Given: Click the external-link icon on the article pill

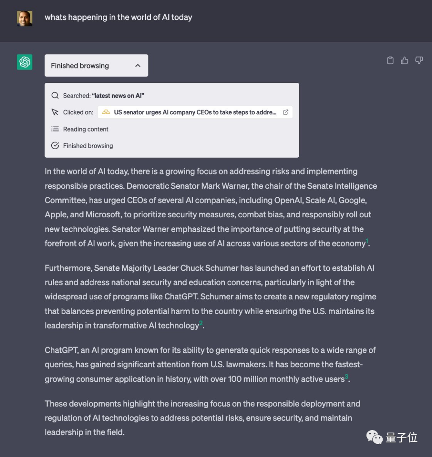Looking at the screenshot, I should [x=286, y=112].
